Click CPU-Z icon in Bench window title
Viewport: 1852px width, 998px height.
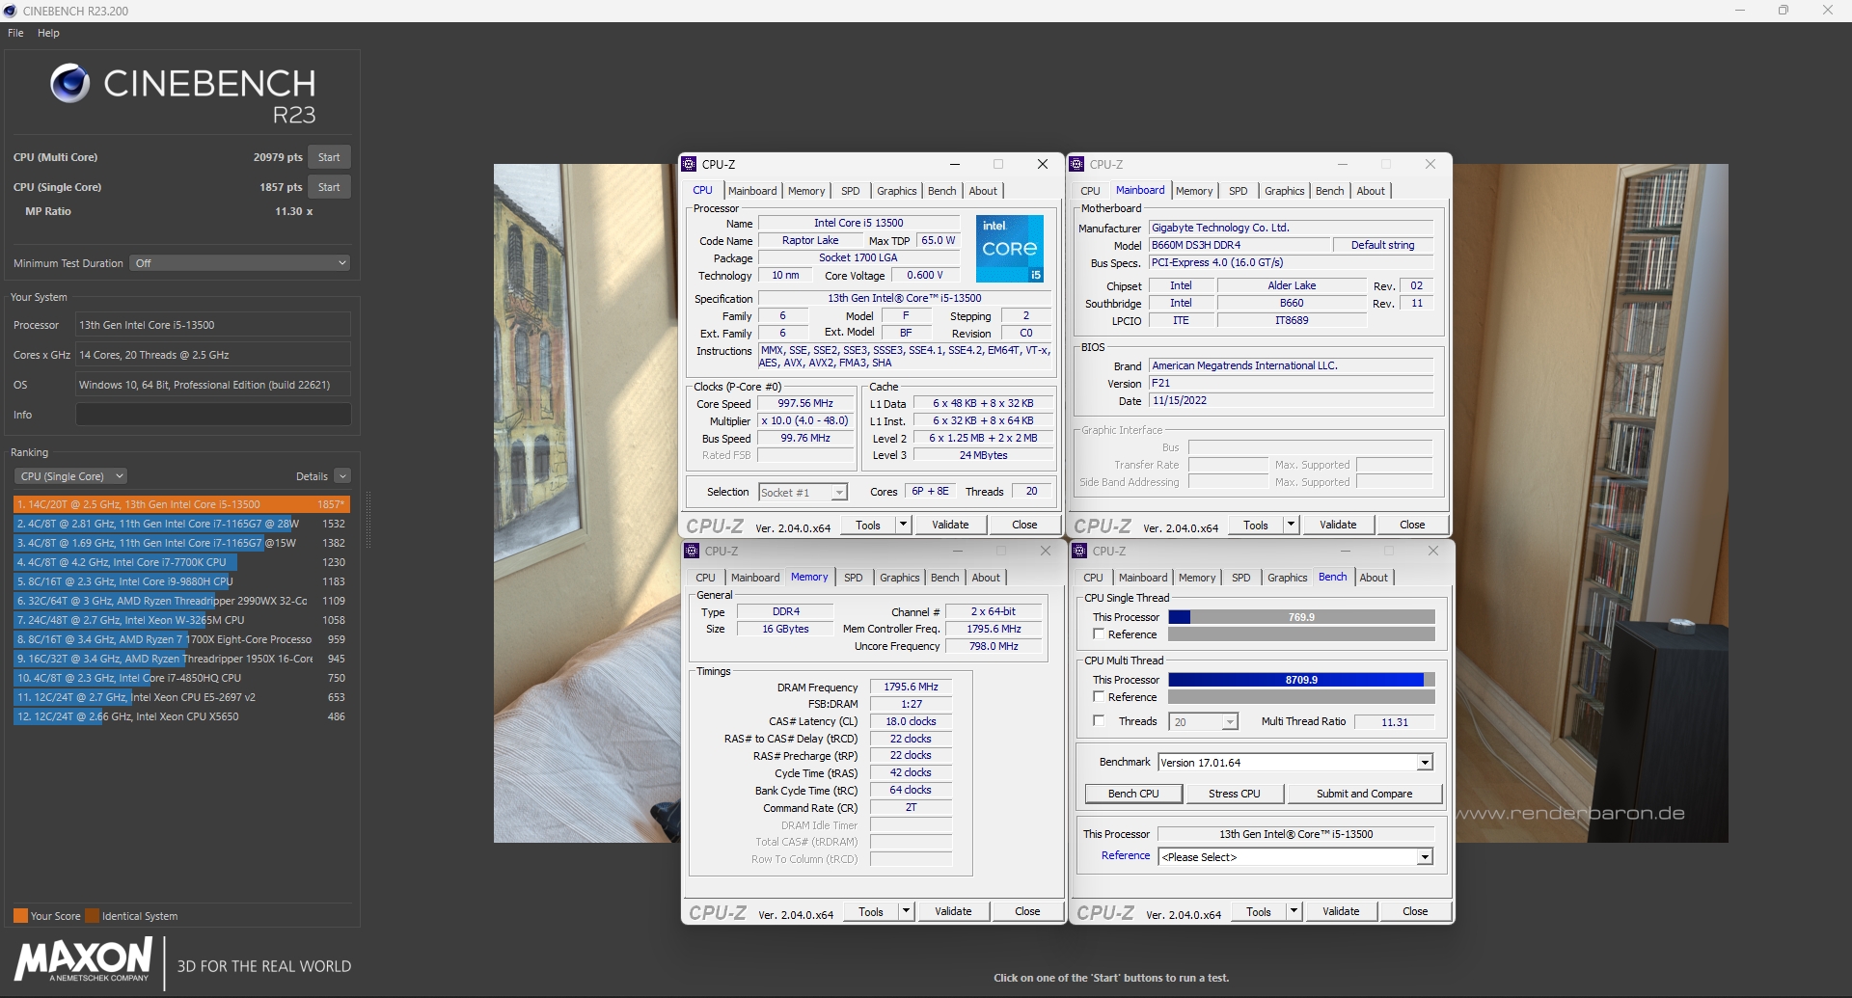pyautogui.click(x=1079, y=551)
